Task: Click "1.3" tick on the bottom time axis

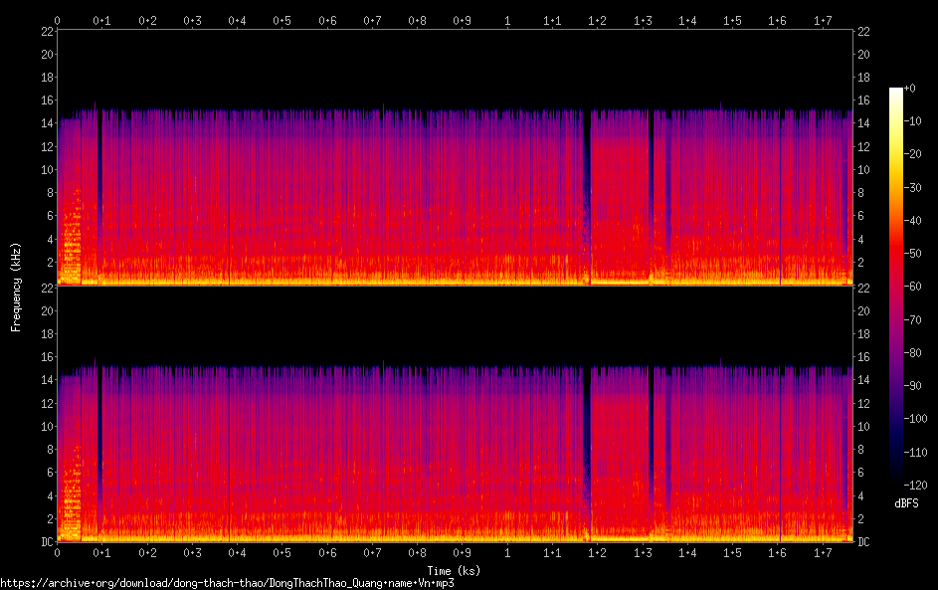Action: point(643,552)
